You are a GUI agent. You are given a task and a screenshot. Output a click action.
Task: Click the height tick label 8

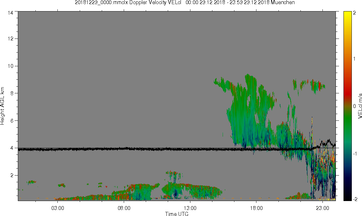tap(12, 93)
